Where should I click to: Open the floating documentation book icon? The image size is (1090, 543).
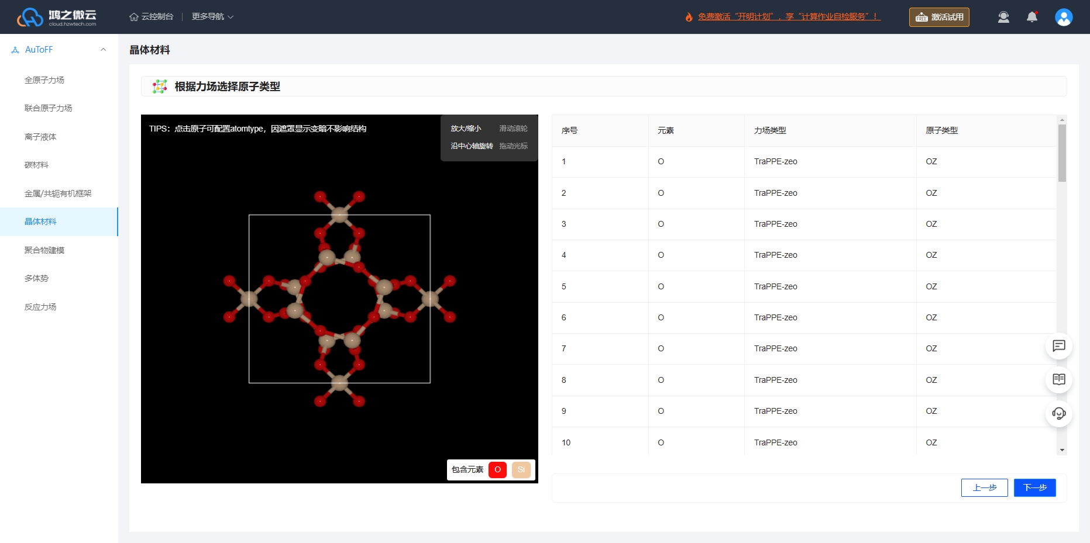pyautogui.click(x=1058, y=379)
